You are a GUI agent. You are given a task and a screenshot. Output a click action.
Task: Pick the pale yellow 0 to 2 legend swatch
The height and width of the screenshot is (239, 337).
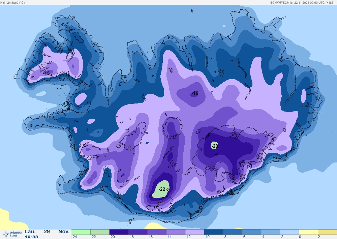(308, 232)
